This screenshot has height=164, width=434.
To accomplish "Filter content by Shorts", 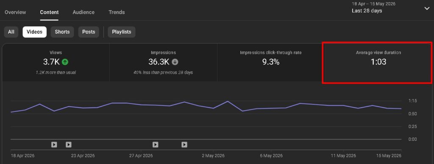I will click(x=62, y=32).
